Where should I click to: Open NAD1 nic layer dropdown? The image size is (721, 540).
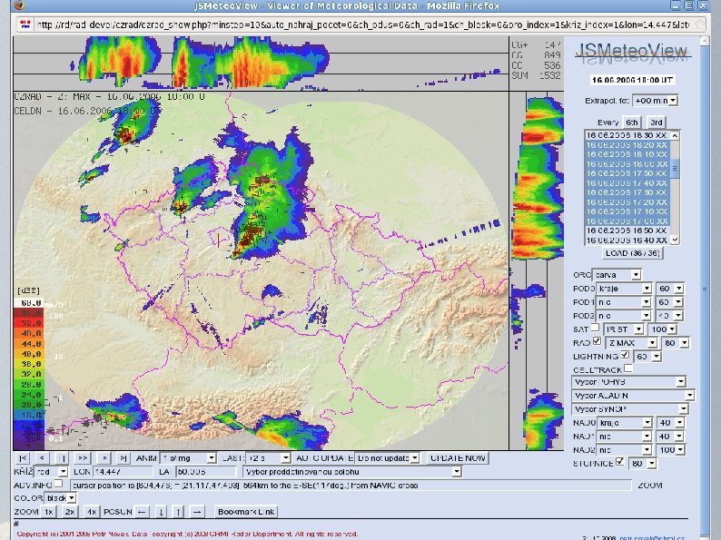coord(625,437)
